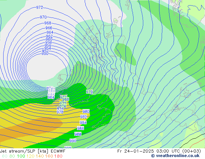Screen dimensions: 205x159
Task: Click the white-boxed 986 isobar label
Action: [81, 128]
